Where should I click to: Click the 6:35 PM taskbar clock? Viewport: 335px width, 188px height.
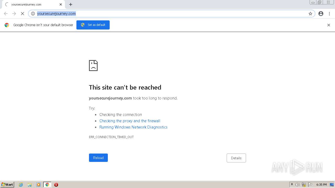[321, 185]
